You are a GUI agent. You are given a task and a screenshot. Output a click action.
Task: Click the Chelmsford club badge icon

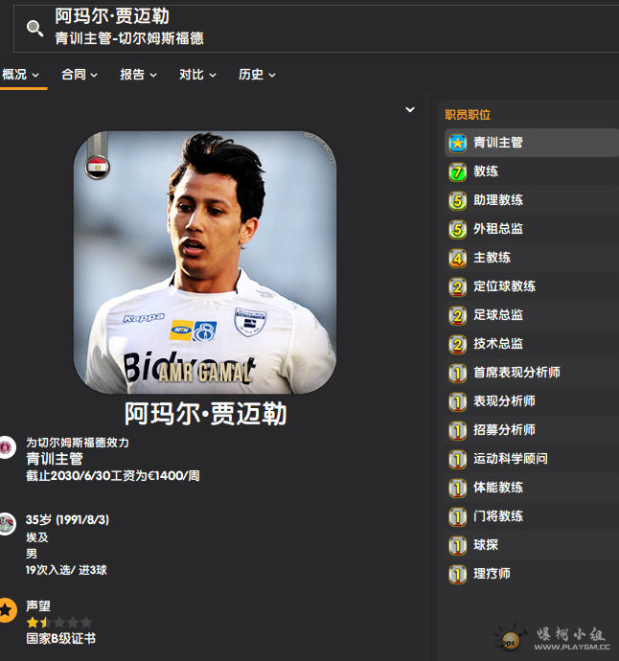pos(7,447)
